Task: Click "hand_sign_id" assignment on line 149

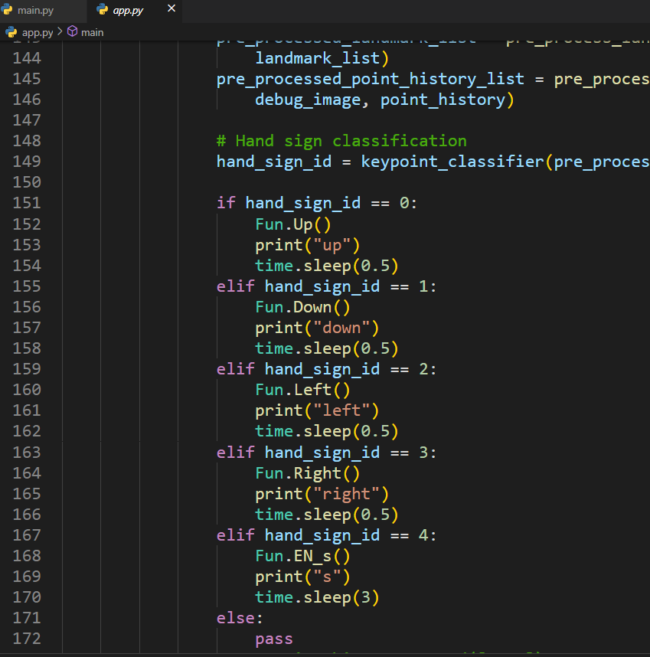Action: point(274,162)
